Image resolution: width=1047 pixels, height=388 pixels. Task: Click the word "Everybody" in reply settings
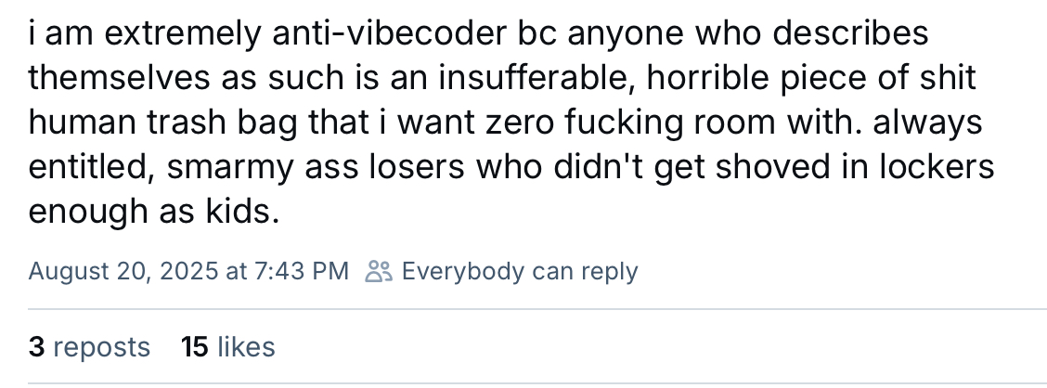coord(462,271)
